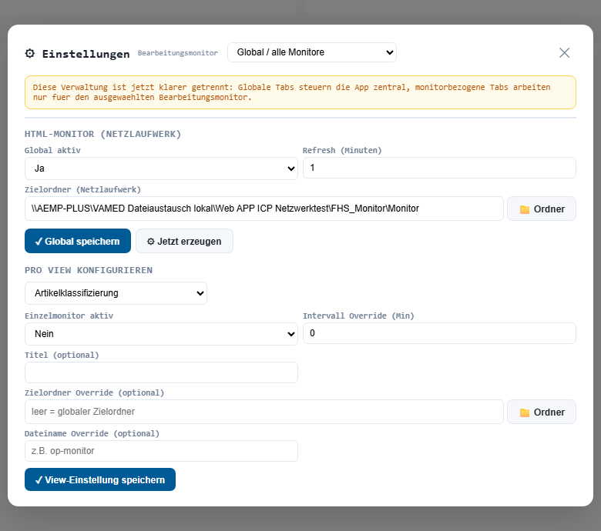This screenshot has height=531, width=601.
Task: Generate monitor now via 'Jetzt erzeugen'
Action: [x=184, y=241]
